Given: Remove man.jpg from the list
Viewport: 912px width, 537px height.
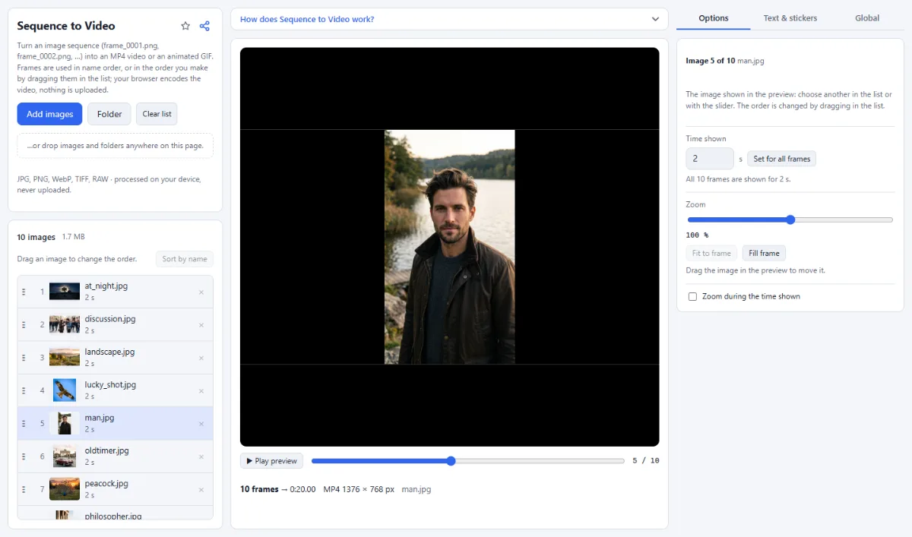Looking at the screenshot, I should (x=201, y=424).
